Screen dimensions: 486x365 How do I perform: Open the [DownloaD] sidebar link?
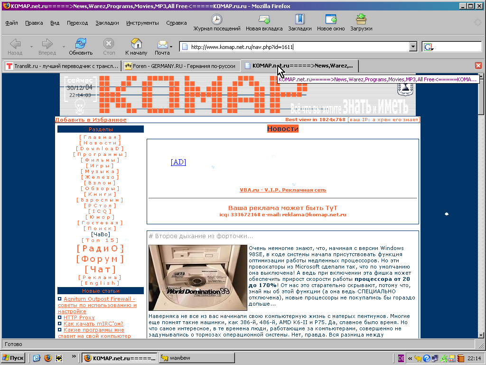[100, 149]
